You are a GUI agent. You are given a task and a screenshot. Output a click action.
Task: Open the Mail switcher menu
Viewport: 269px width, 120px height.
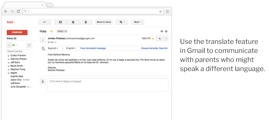[11, 22]
